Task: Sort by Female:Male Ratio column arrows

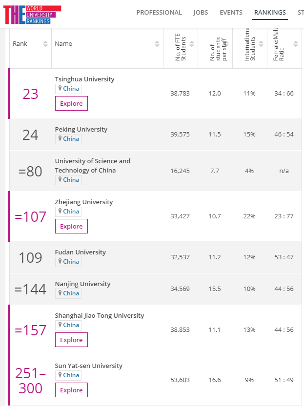Action: click(296, 44)
